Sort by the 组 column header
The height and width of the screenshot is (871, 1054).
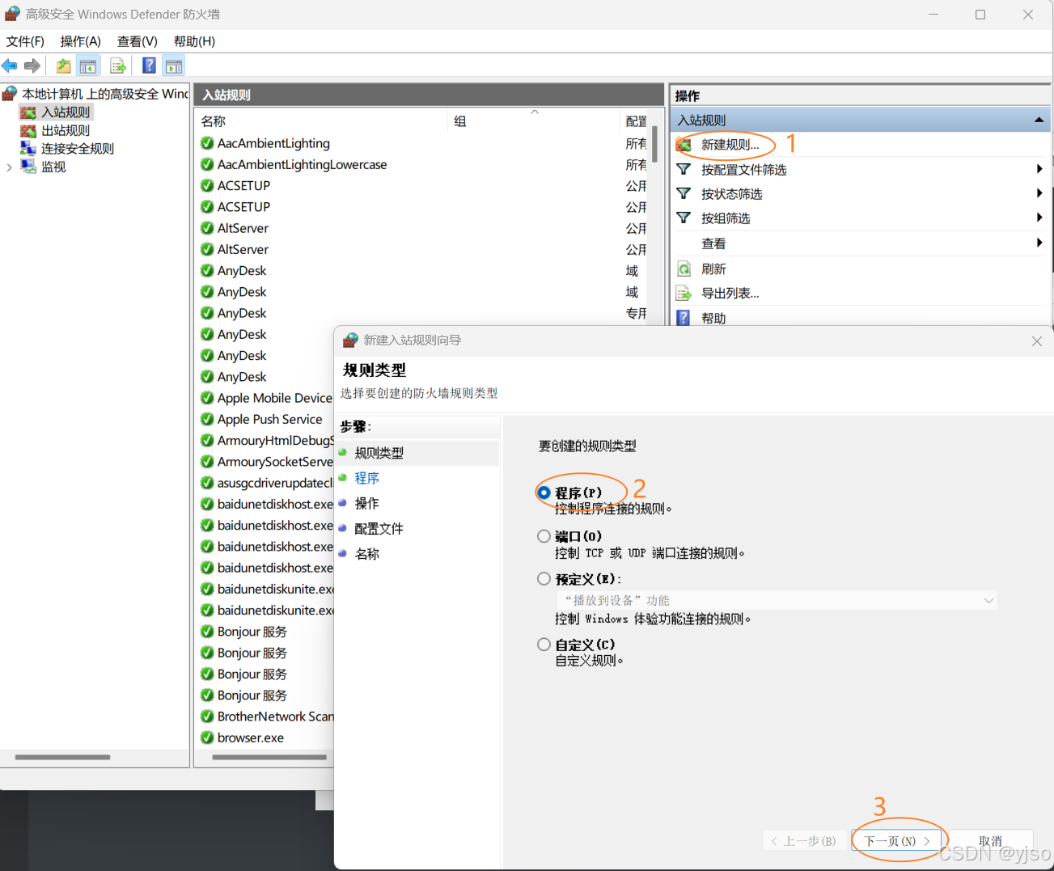[533, 121]
